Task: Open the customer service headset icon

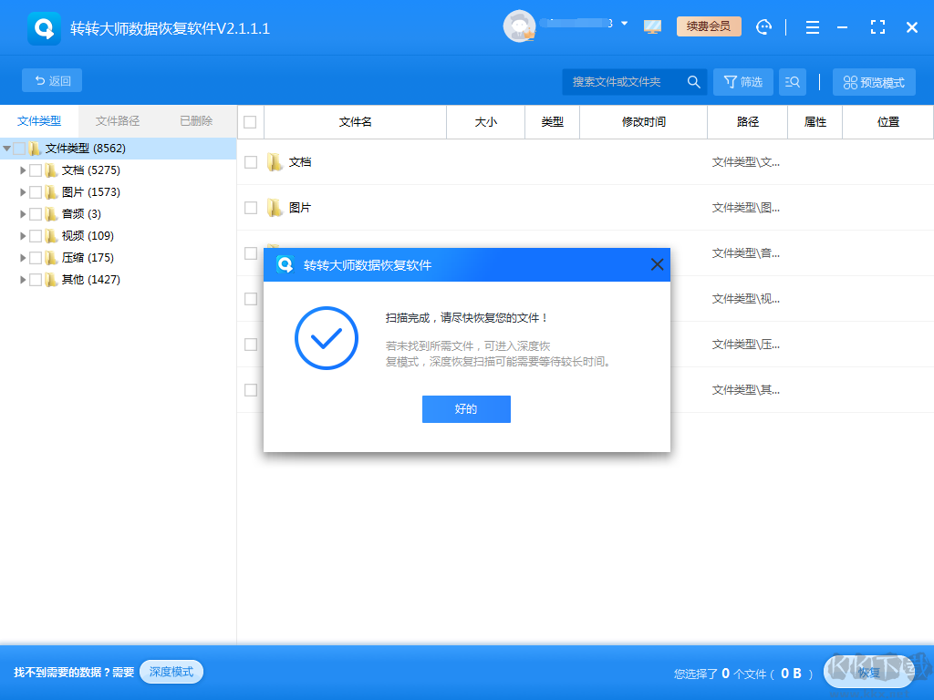Action: pyautogui.click(x=763, y=26)
